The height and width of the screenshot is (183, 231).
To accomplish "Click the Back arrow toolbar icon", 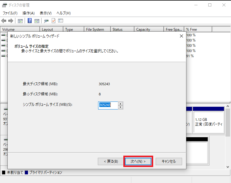I will (4, 21).
